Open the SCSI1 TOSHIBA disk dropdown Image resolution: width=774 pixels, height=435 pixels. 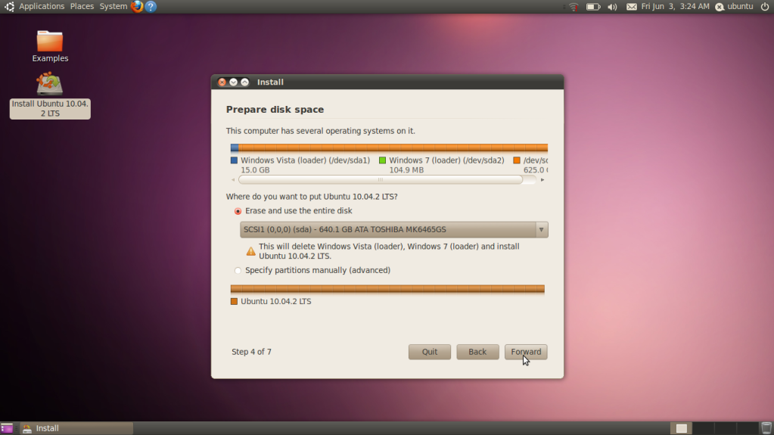pos(394,229)
